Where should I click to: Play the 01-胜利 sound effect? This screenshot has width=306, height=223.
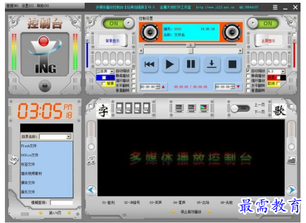coord(108,203)
